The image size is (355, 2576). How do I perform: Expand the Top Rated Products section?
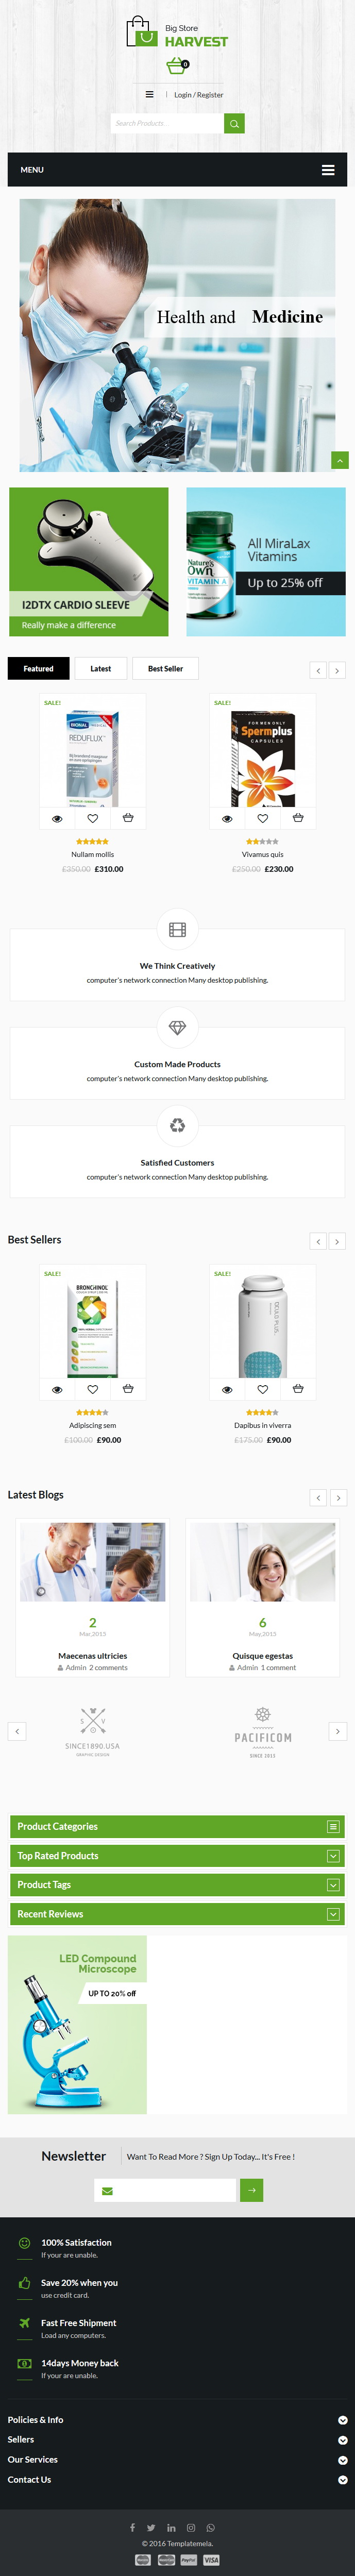point(177,1855)
